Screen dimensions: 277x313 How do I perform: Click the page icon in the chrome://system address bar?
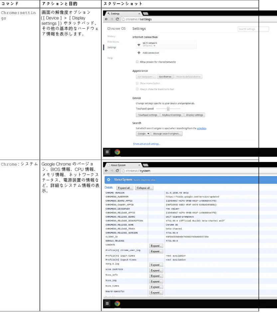(123, 171)
